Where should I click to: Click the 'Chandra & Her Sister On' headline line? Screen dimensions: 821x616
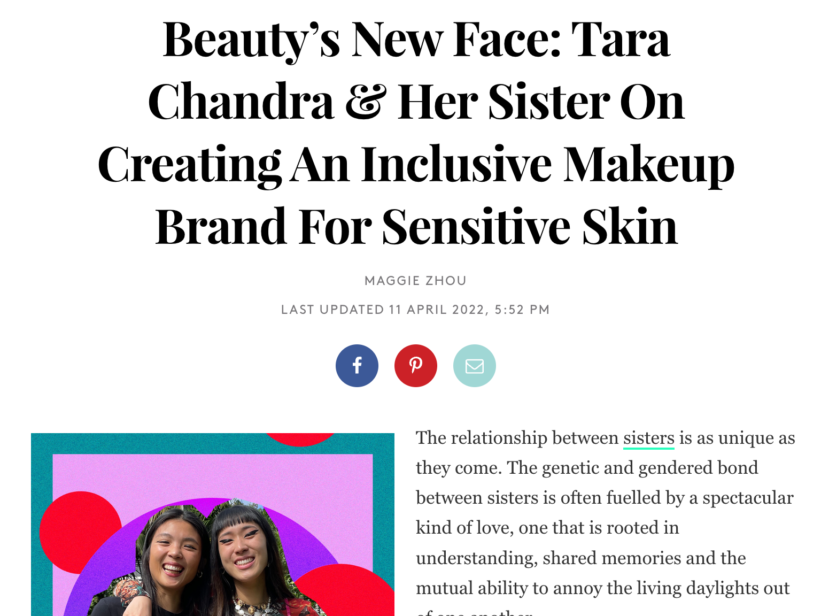[x=416, y=102]
